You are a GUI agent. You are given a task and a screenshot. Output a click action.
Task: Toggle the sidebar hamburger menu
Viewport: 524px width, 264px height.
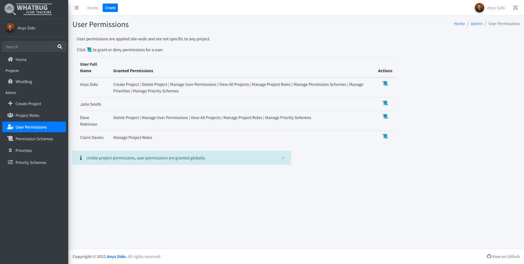pyautogui.click(x=76, y=8)
